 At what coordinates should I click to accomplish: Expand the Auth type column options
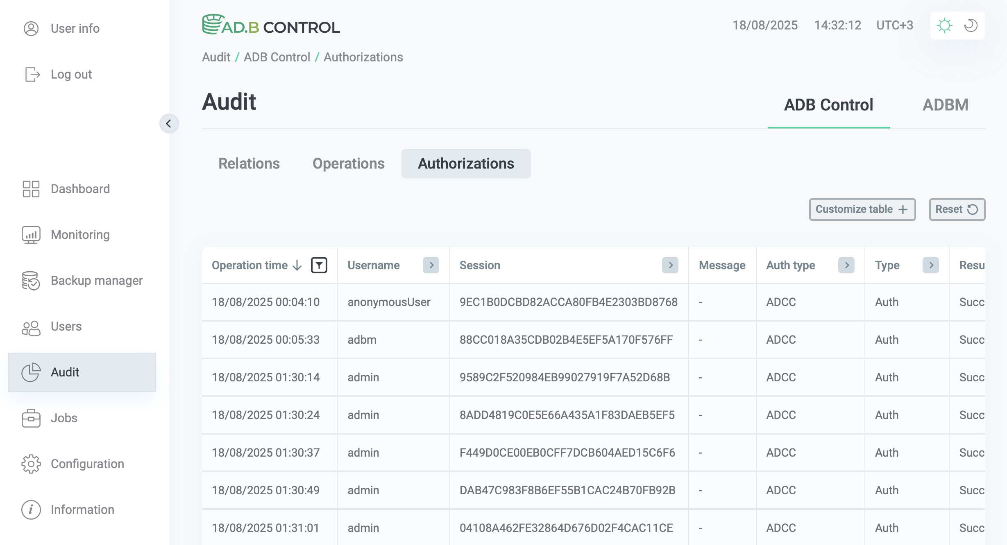click(x=846, y=265)
